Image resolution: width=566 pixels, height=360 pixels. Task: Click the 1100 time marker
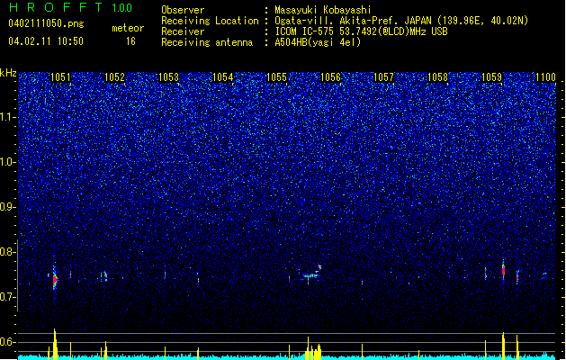tap(545, 77)
